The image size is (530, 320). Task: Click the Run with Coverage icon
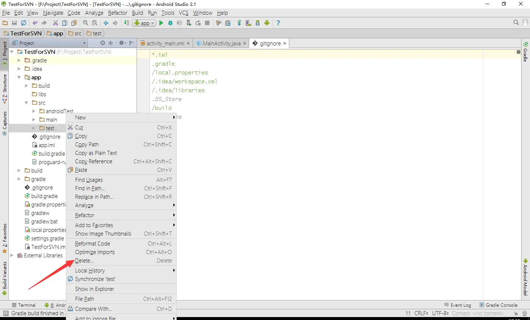[180, 23]
